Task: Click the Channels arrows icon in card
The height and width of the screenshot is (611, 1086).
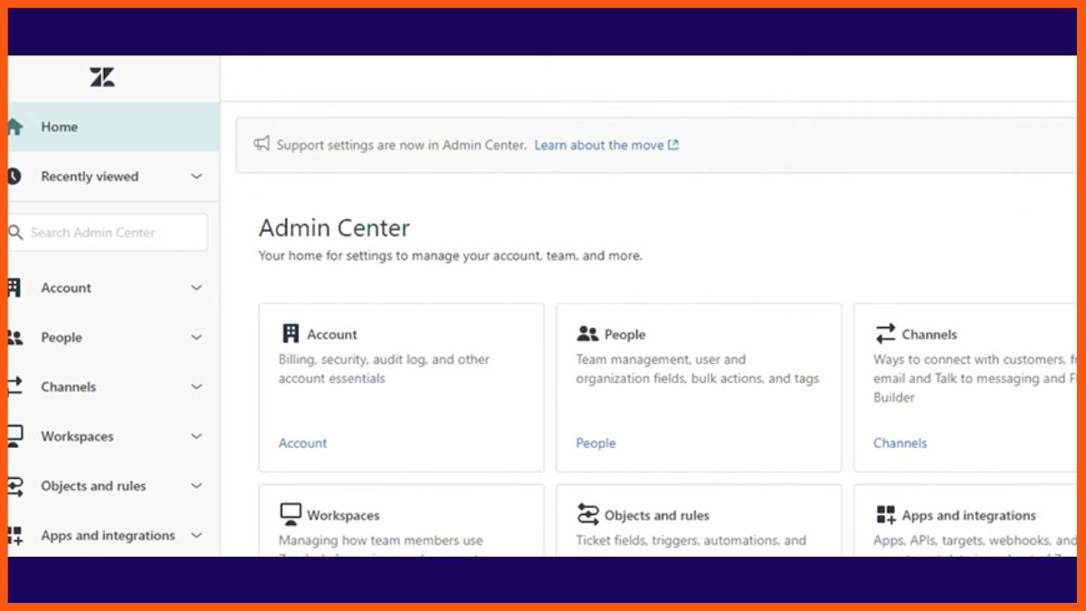Action: point(885,334)
